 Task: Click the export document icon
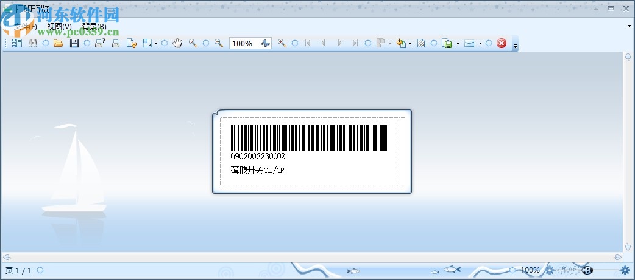click(x=447, y=43)
